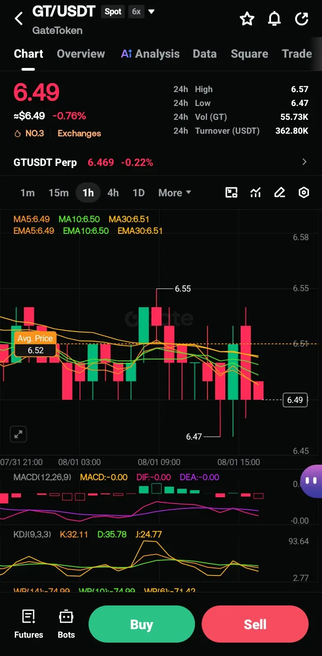Open GTUSDT Perp row
This screenshot has width=322, height=656.
[161, 162]
